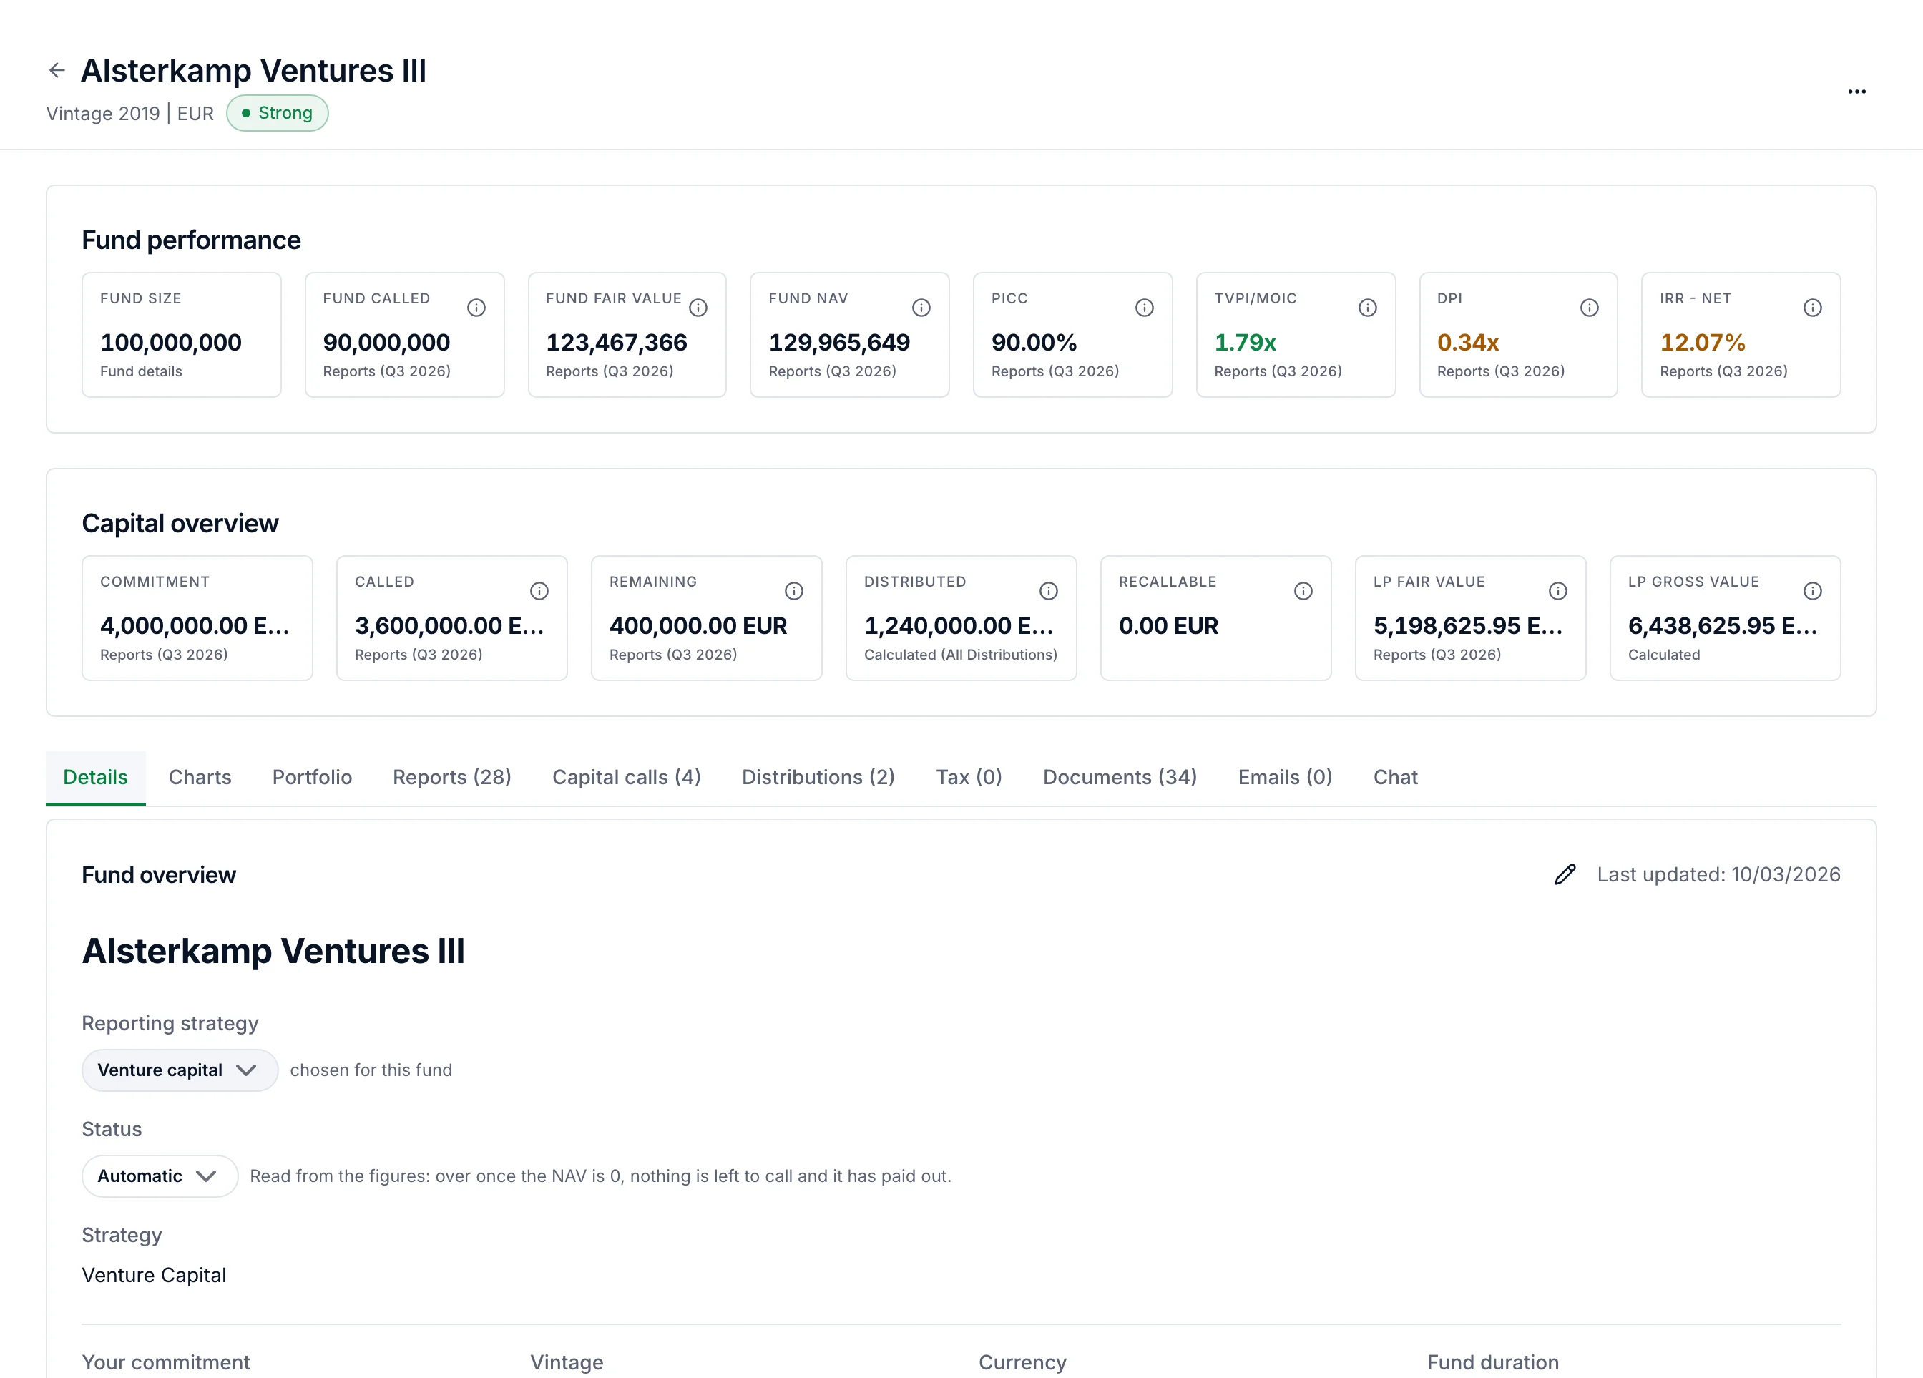Image resolution: width=1923 pixels, height=1378 pixels.
Task: Click Calculated (All Distributions) under Distributed
Action: (961, 655)
